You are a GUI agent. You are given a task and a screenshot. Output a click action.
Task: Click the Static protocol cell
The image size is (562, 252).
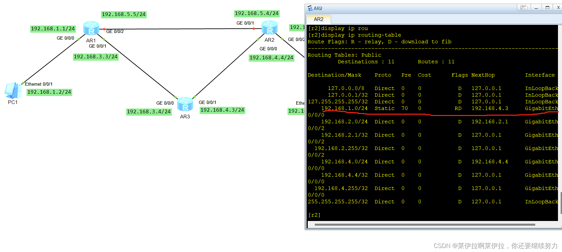click(385, 108)
